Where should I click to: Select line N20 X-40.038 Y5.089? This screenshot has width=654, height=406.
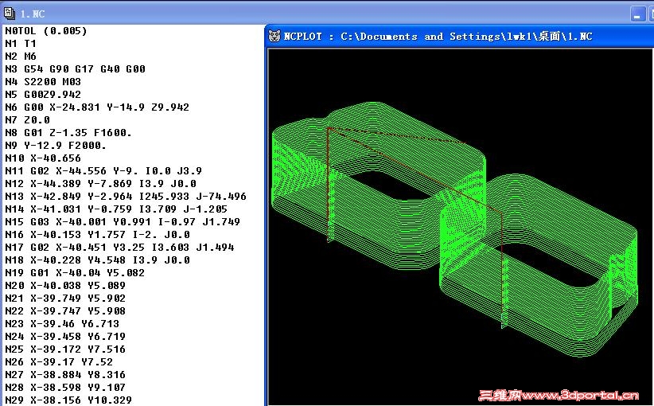65,286
